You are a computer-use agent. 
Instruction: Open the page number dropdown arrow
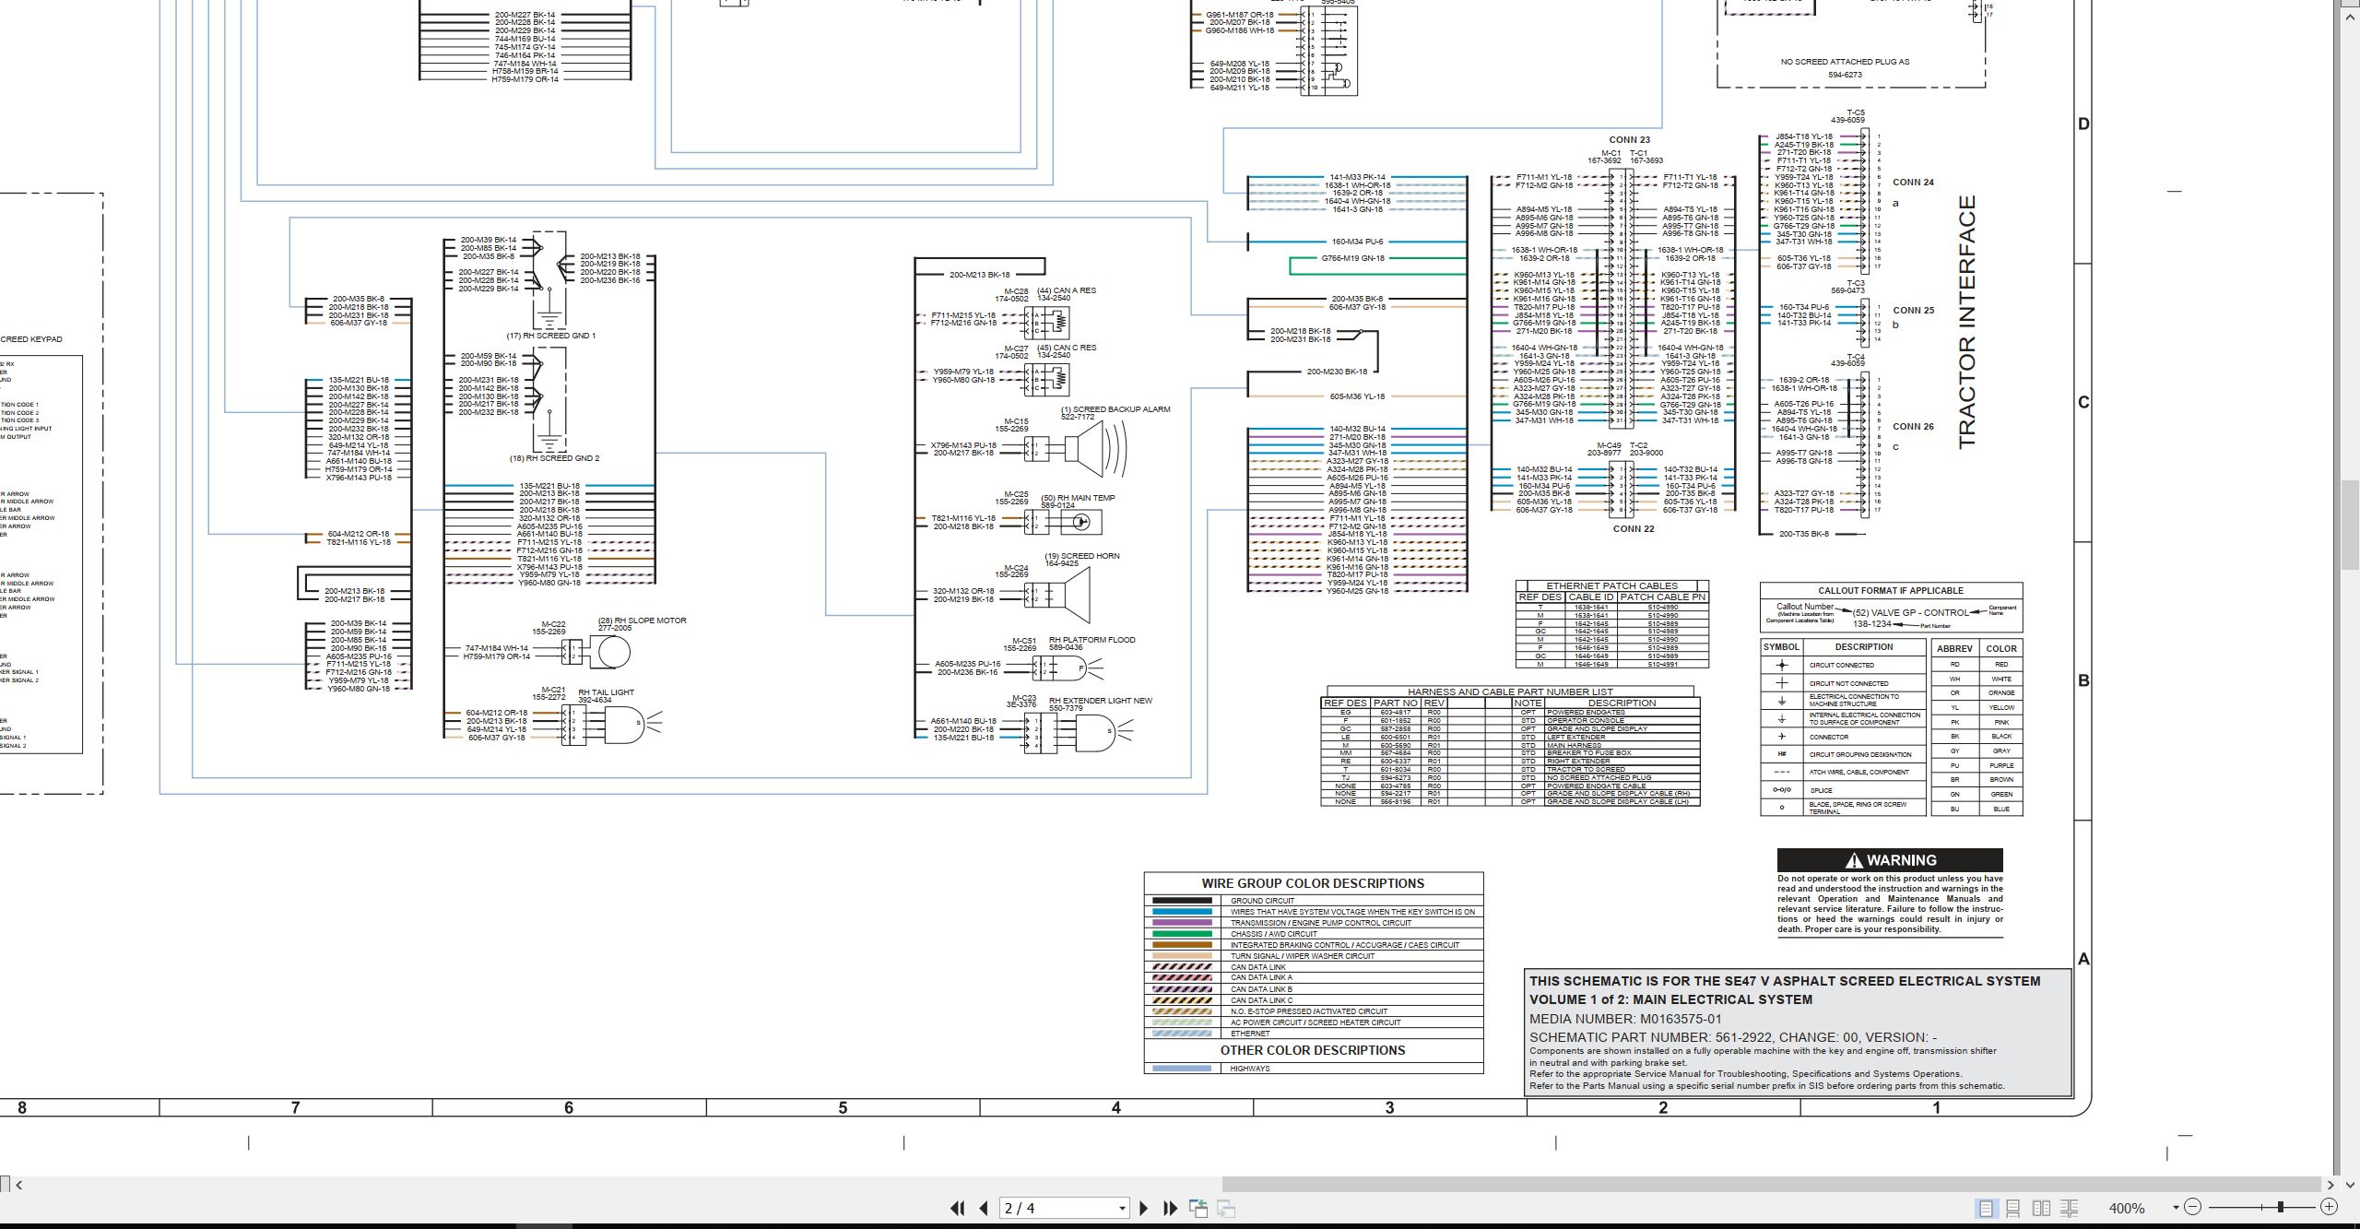pos(1122,1208)
